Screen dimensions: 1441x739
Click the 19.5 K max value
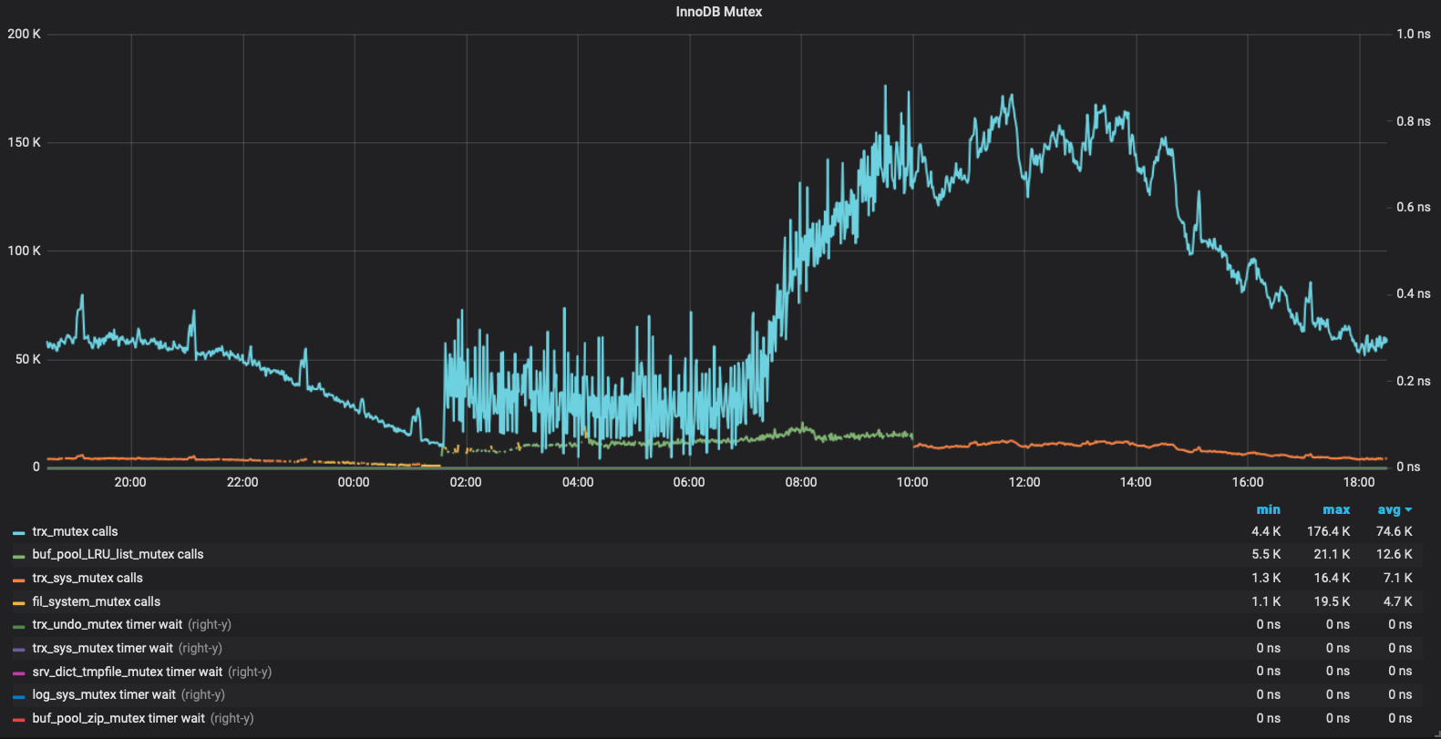pyautogui.click(x=1332, y=601)
